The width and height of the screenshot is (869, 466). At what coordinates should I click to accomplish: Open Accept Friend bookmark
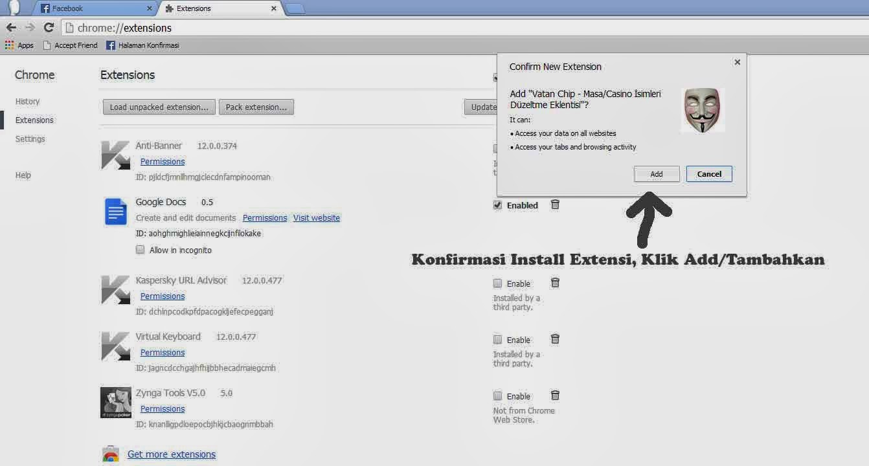point(70,45)
